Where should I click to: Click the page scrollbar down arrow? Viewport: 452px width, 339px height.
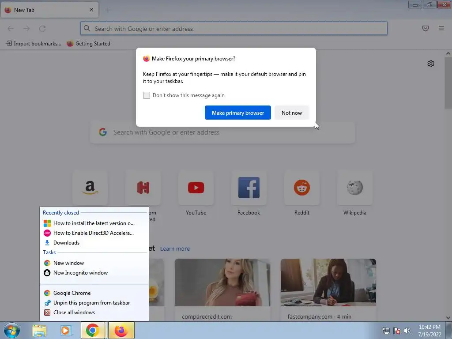click(x=448, y=318)
